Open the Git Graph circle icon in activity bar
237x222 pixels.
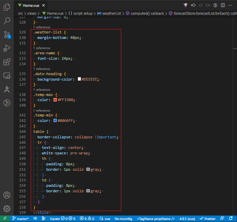(7, 103)
